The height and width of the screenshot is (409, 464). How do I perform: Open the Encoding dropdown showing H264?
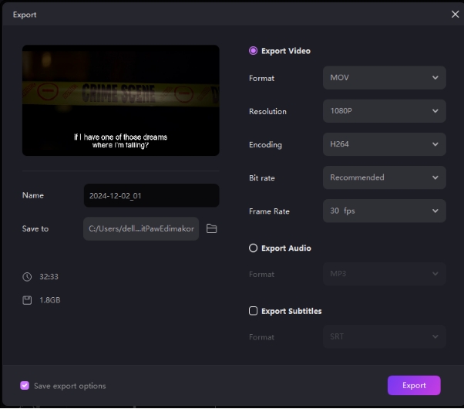tap(384, 144)
